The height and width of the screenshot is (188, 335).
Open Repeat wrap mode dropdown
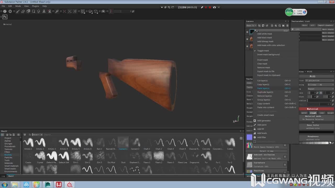pos(321,89)
